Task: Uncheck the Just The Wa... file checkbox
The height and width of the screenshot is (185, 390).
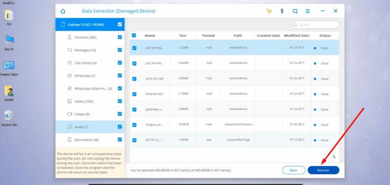Action: pos(134,63)
